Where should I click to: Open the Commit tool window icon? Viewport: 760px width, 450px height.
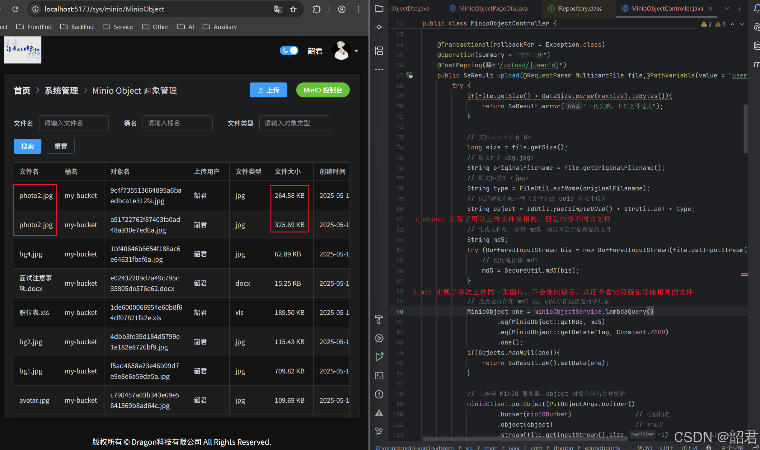tap(379, 27)
